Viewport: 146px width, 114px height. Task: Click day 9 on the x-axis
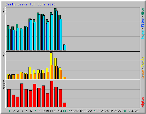(44, 111)
